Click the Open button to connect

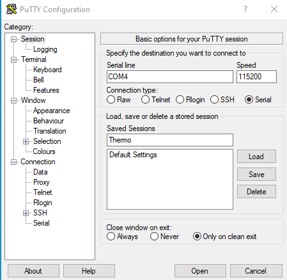click(x=200, y=271)
